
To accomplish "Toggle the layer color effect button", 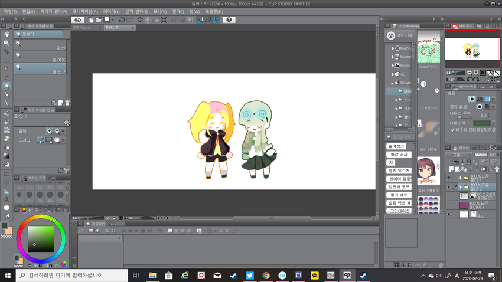I will (487, 99).
